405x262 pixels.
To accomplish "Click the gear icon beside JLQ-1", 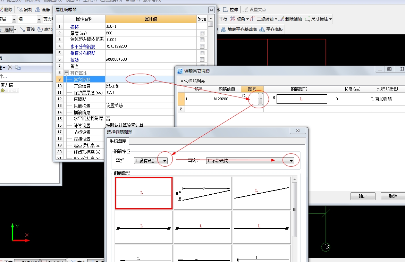I will [2, 91].
